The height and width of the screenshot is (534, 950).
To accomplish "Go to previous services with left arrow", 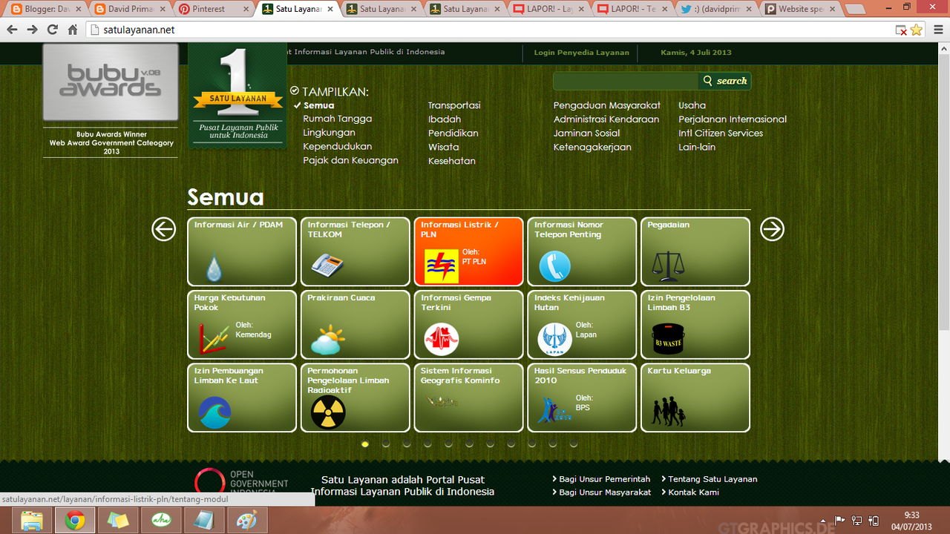I will (x=164, y=229).
